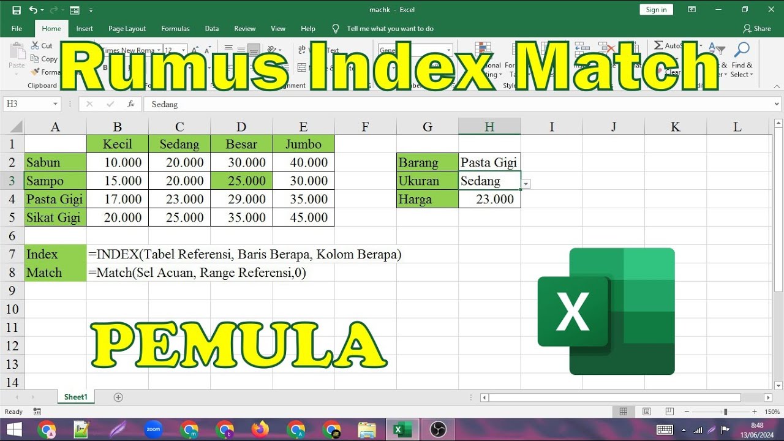Switch to Page Layout view in status bar
Image resolution: width=784 pixels, height=441 pixels.
point(647,412)
